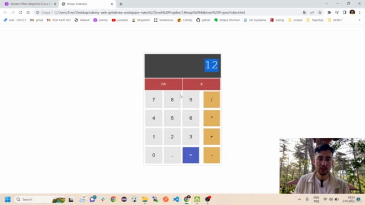Click the share page icon in address bar

pos(312,13)
